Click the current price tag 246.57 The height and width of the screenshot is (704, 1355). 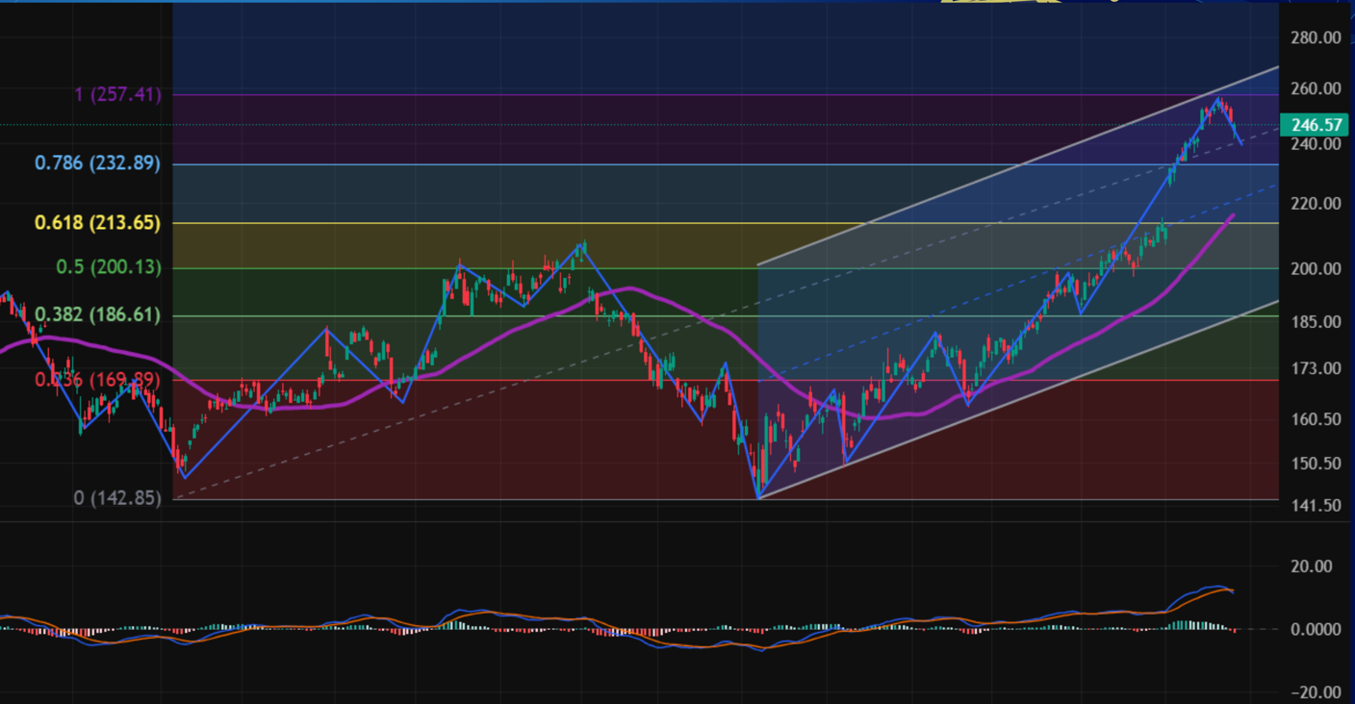tap(1317, 125)
